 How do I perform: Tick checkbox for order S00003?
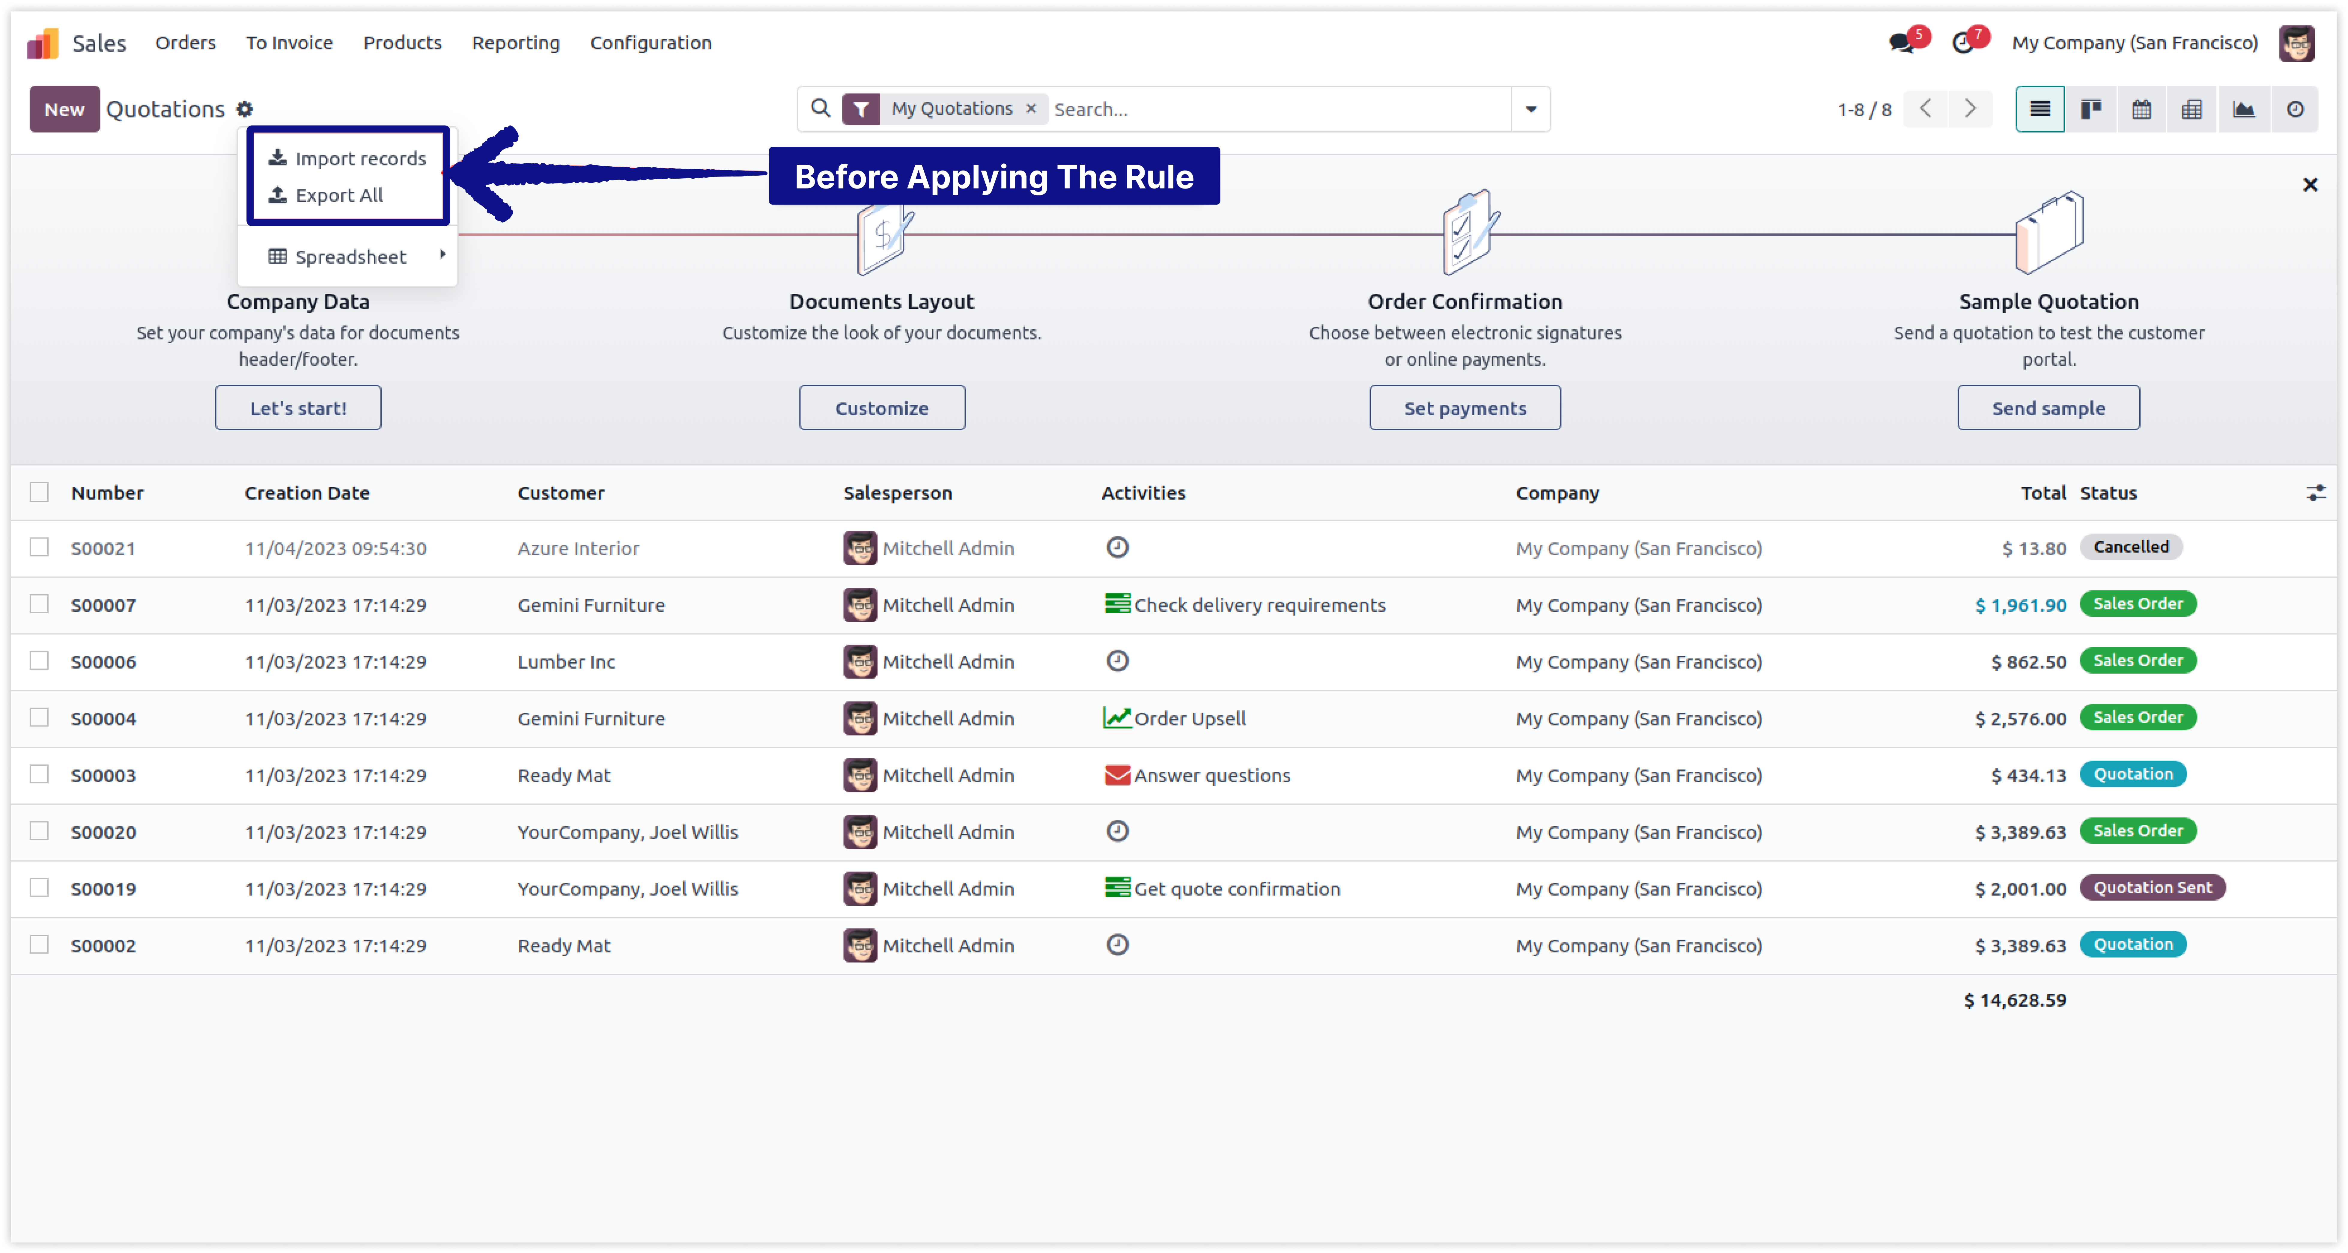39,774
